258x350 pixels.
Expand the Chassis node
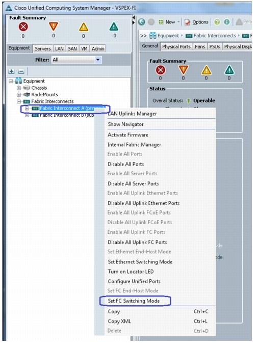19,88
